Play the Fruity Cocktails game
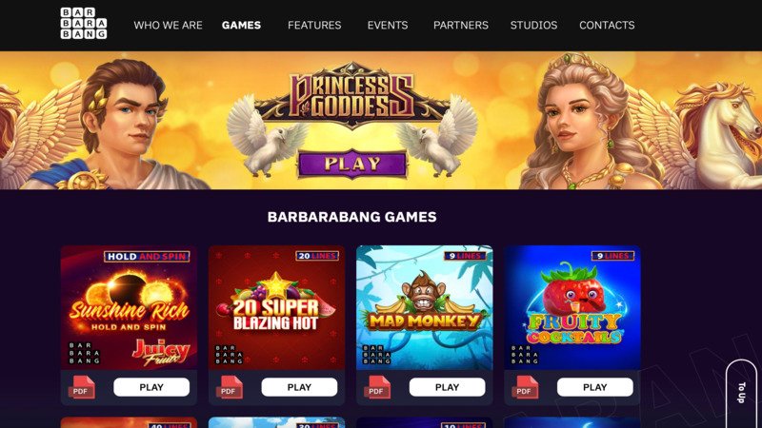The image size is (762, 428). coord(594,387)
